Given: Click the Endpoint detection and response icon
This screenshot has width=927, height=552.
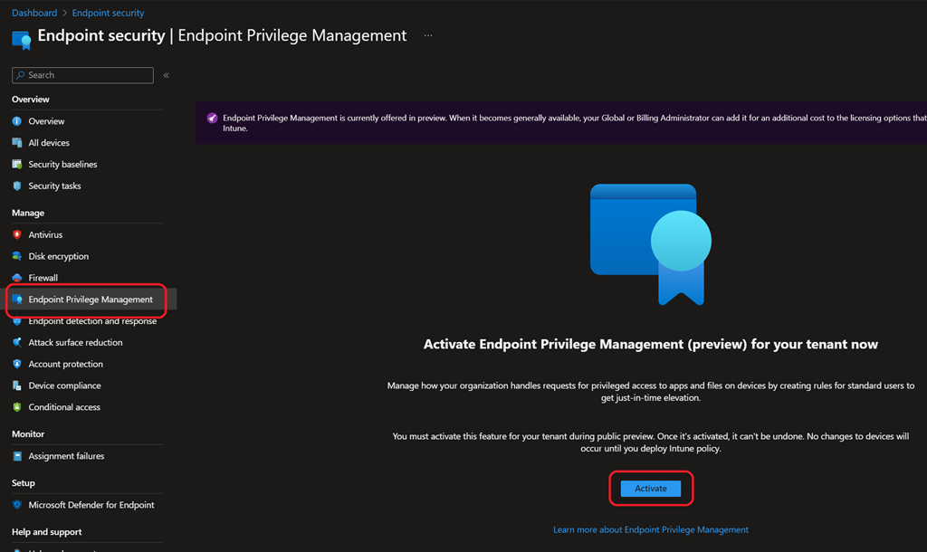Looking at the screenshot, I should (x=17, y=321).
